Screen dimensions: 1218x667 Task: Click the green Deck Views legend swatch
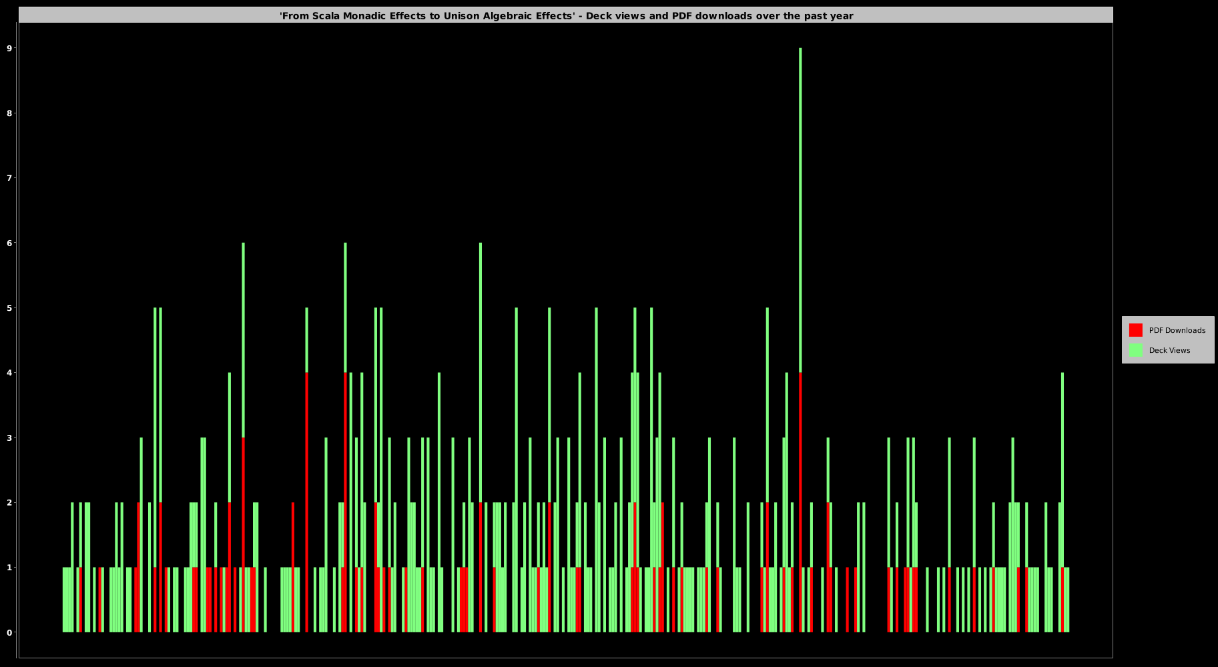[x=1135, y=350]
